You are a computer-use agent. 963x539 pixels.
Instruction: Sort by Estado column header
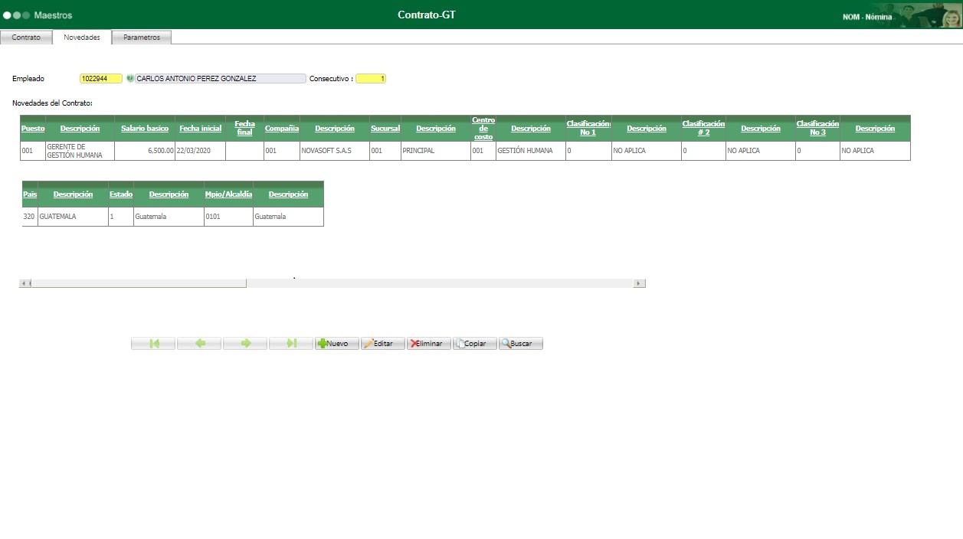click(121, 194)
